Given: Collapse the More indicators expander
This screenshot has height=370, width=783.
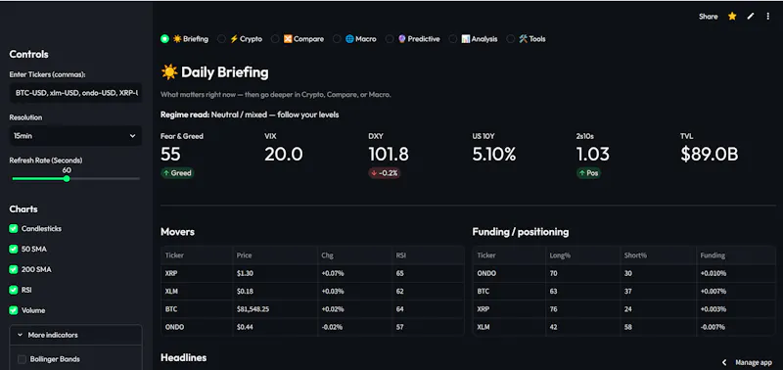Looking at the screenshot, I should coord(75,335).
